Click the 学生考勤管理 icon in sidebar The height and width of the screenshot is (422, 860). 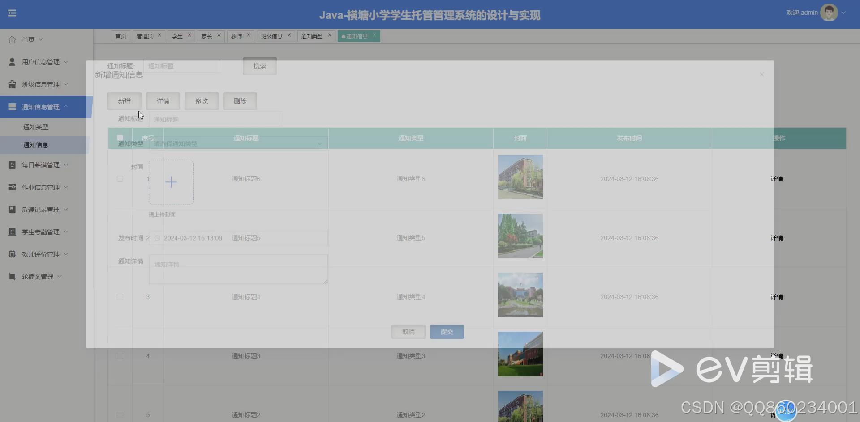[x=12, y=232]
